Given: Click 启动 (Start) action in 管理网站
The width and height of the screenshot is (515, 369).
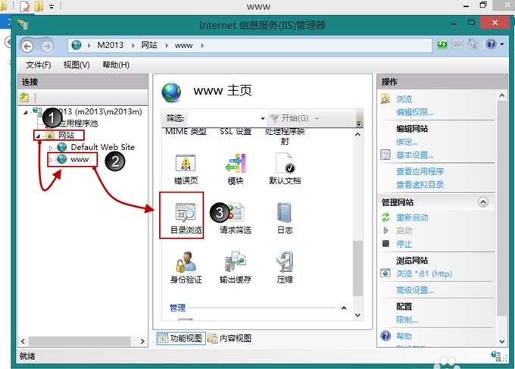Looking at the screenshot, I should (x=404, y=230).
